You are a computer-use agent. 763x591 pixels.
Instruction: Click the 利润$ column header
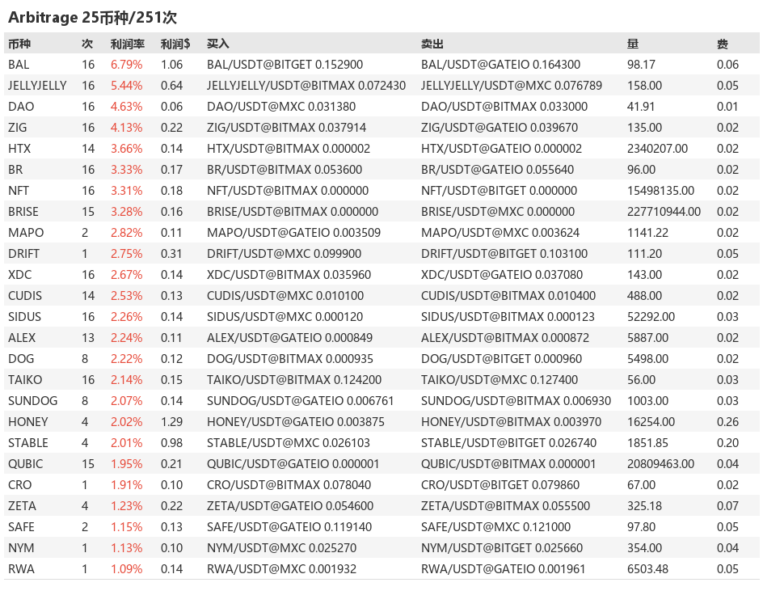pyautogui.click(x=175, y=44)
